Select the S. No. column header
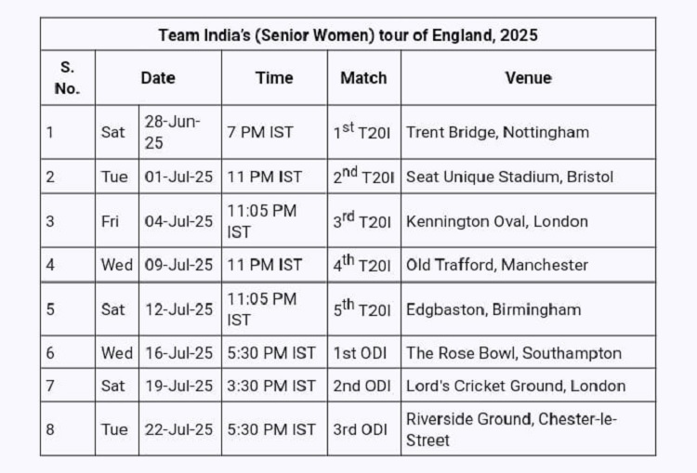The image size is (697, 473). pos(67,78)
